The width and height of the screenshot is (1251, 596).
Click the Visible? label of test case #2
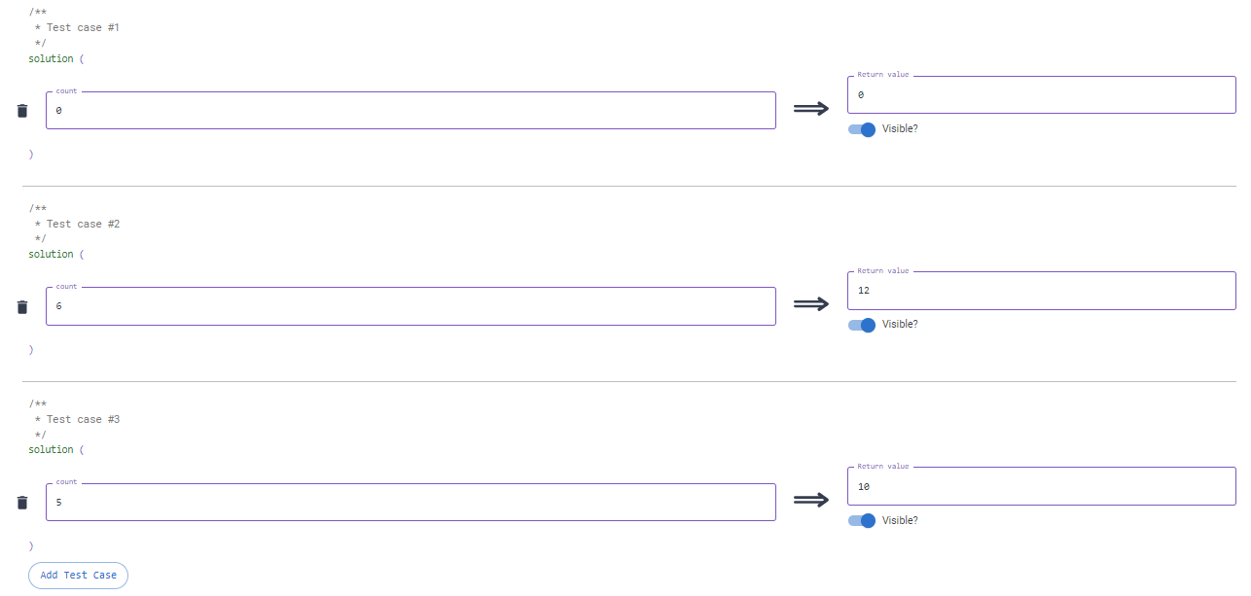(900, 324)
